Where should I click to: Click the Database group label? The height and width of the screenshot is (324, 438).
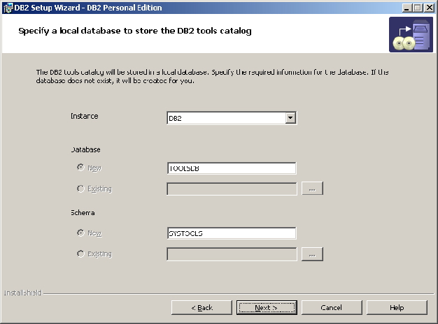pyautogui.click(x=85, y=149)
